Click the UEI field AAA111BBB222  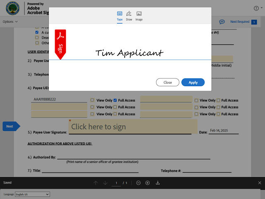59,99
